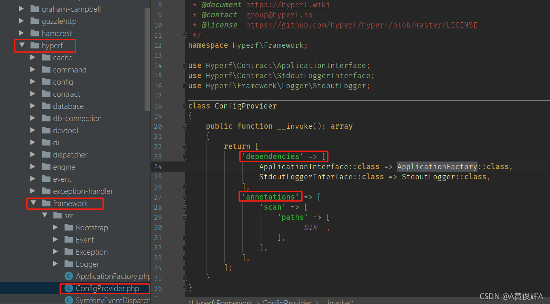
Task: Open the github LICENSE link
Action: click(361, 25)
